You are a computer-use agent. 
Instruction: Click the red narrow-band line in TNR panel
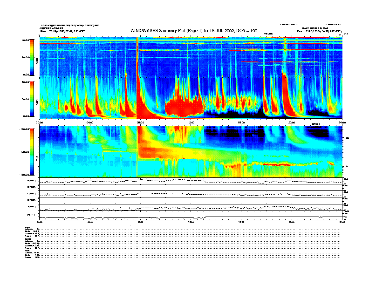coord(278,164)
